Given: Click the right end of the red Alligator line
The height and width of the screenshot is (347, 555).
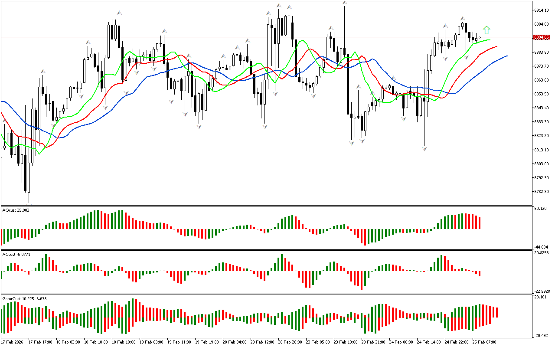Looking at the screenshot, I should (496, 46).
